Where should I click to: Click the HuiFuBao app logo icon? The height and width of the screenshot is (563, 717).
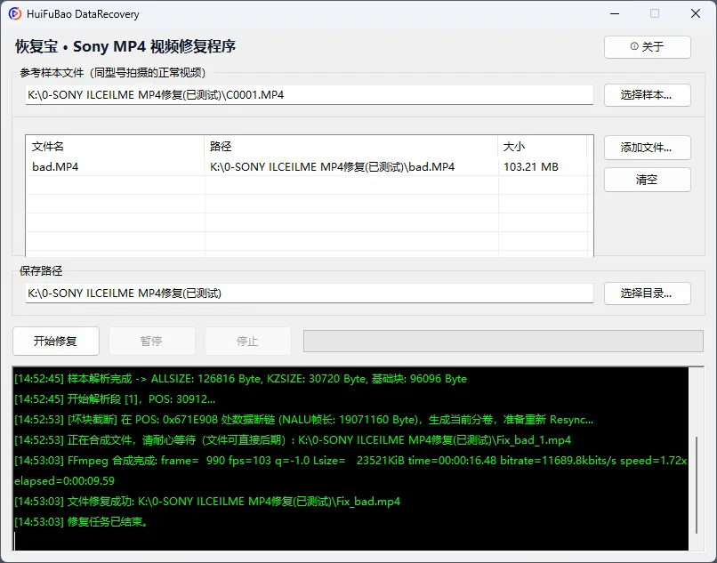(14, 13)
